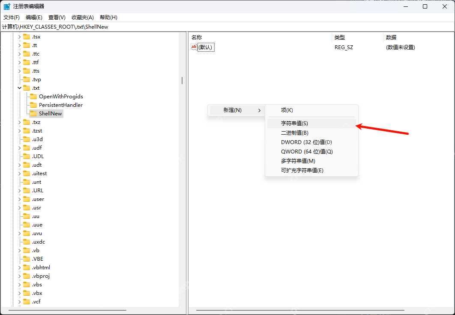Click the folder icon next to .unt
Screen dimensions: 455x315
tap(27, 182)
